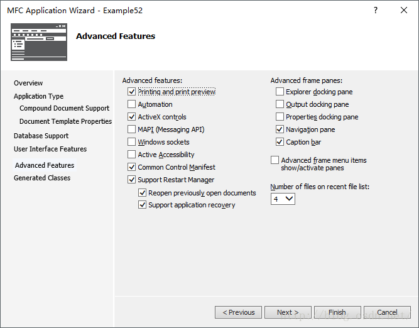Toggle Support application recovery checkbox
Screen dimensions: 419x328
(x=142, y=205)
